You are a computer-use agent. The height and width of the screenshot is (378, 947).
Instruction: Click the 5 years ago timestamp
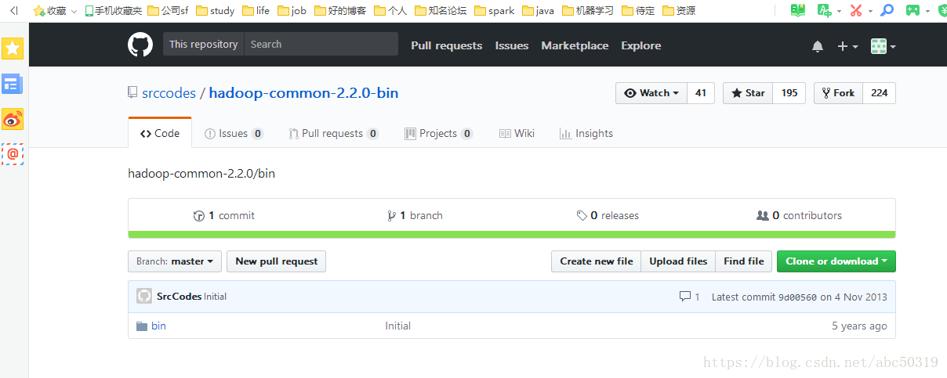pyautogui.click(x=859, y=326)
